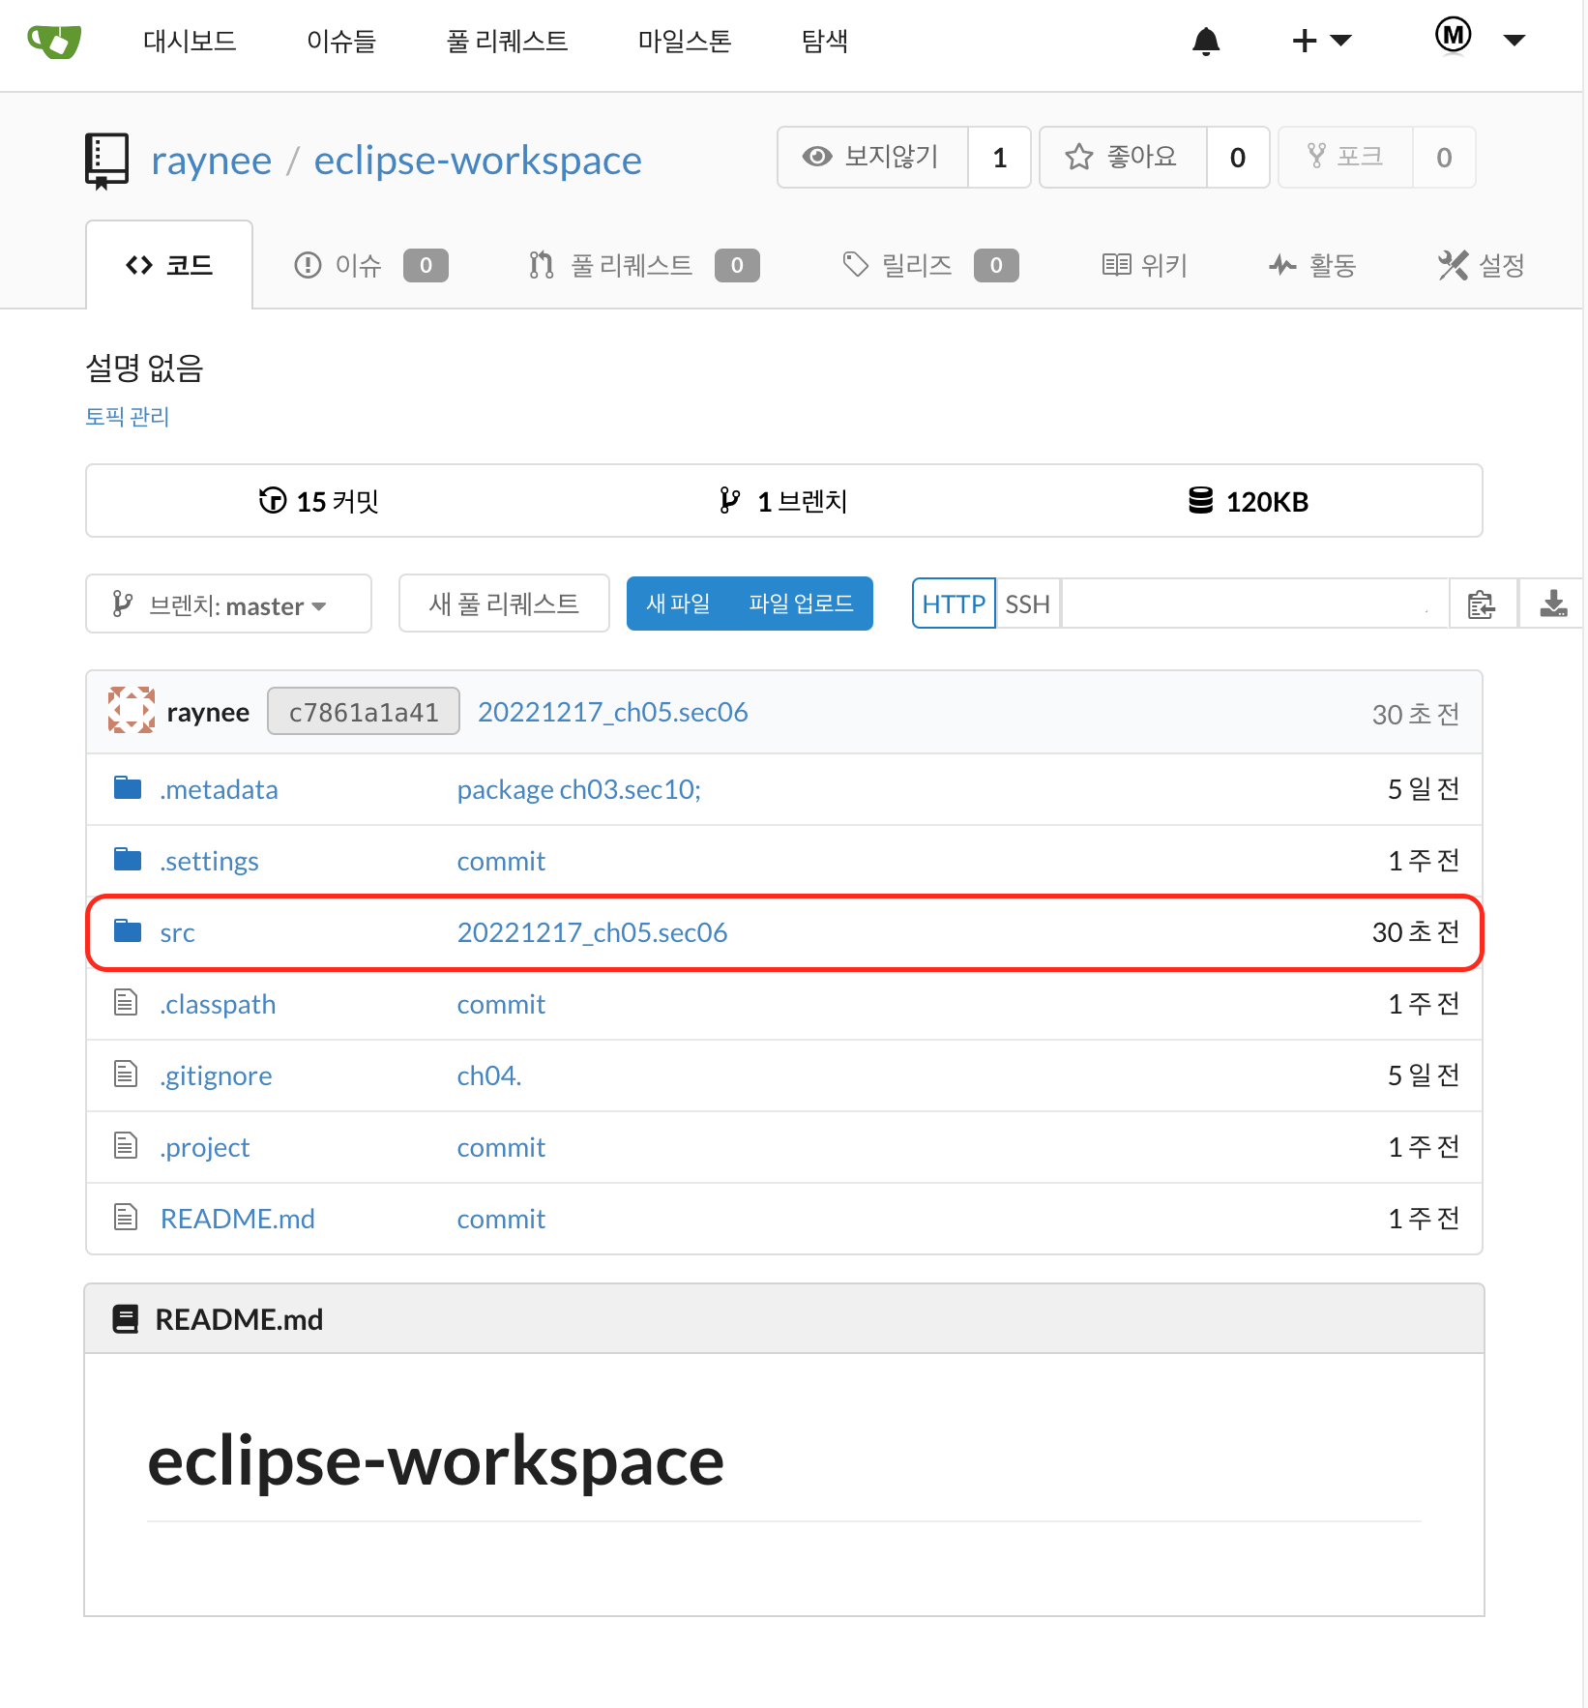The image size is (1588, 1708).
Task: Open the raynee owner link
Action: click(211, 161)
